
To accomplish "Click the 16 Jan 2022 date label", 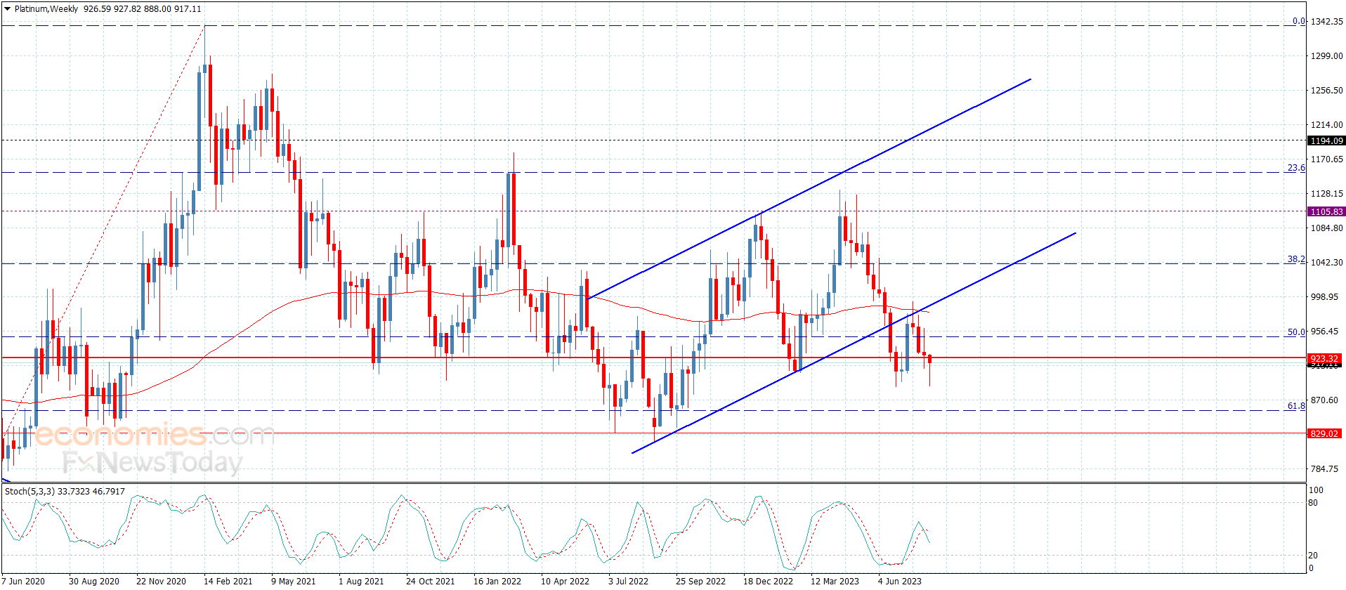I will click(497, 581).
